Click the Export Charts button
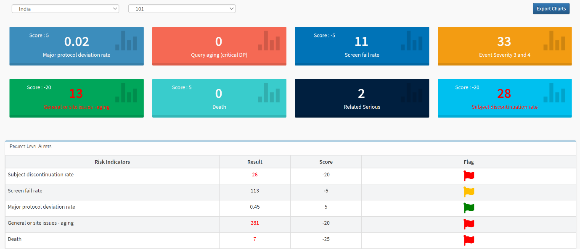The image size is (580, 249). pos(551,8)
